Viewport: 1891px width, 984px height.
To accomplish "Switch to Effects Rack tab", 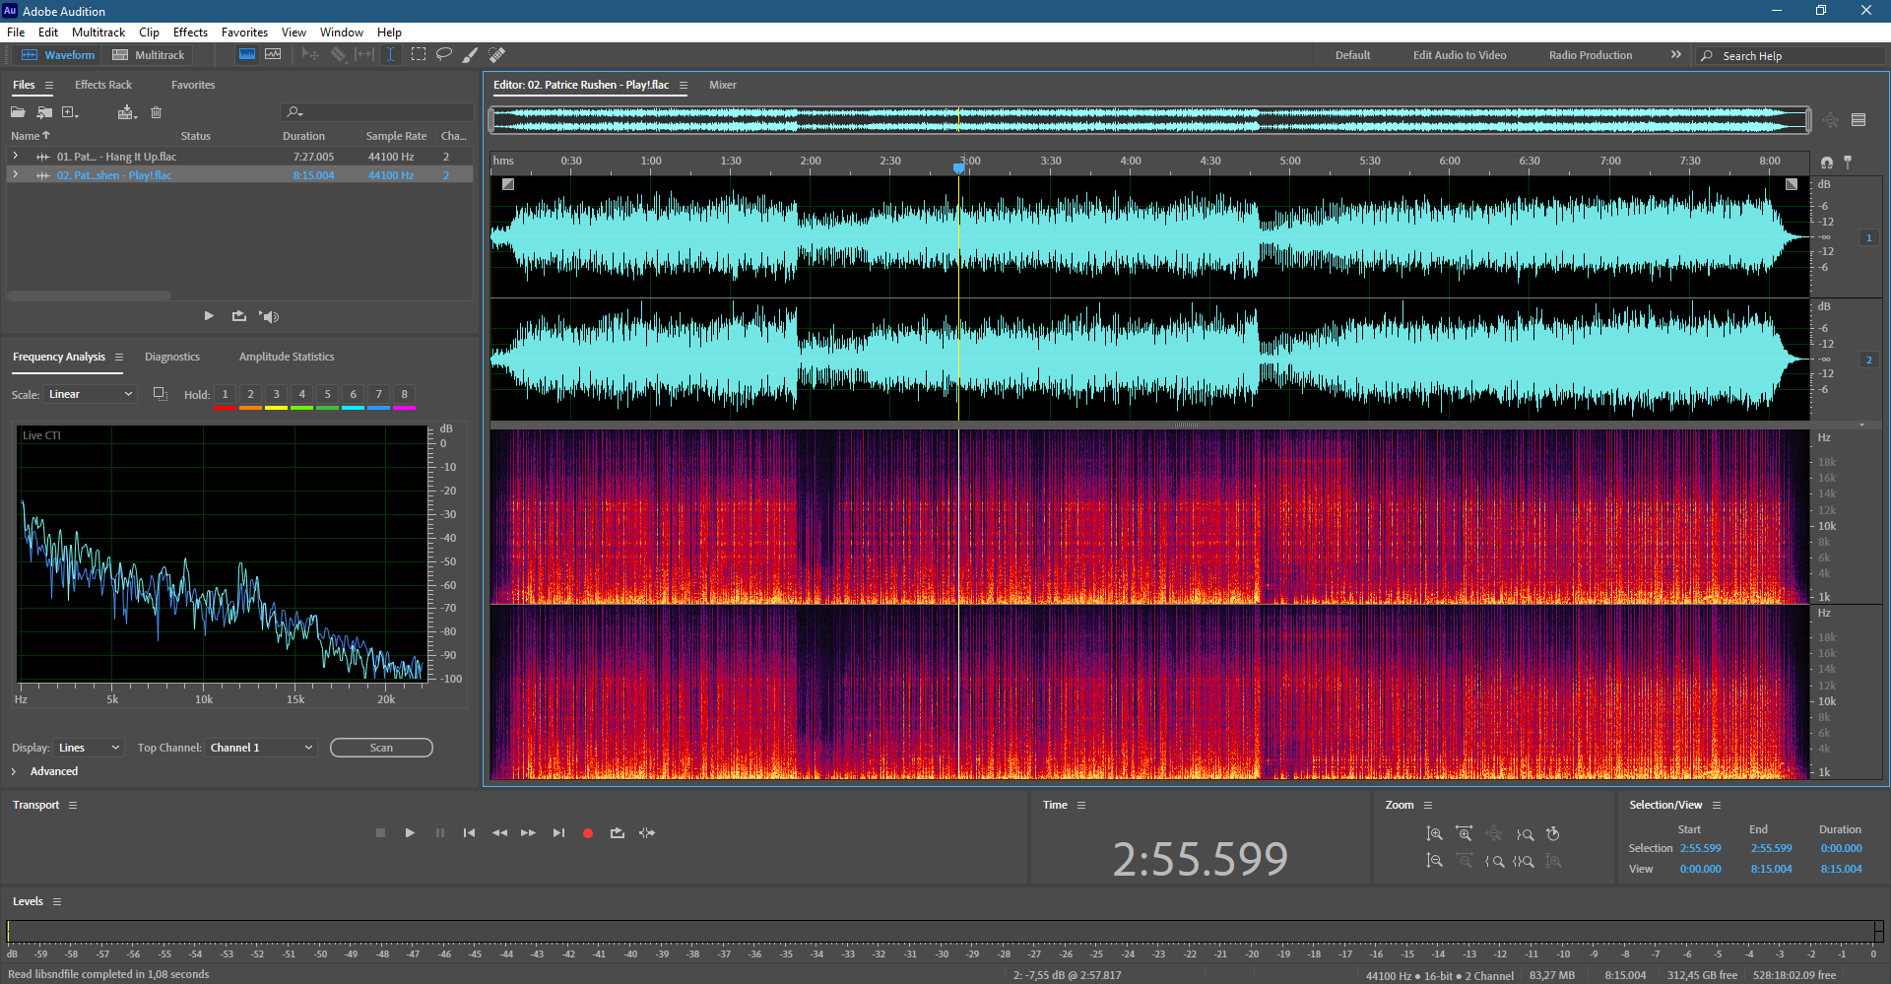I will click(x=102, y=85).
